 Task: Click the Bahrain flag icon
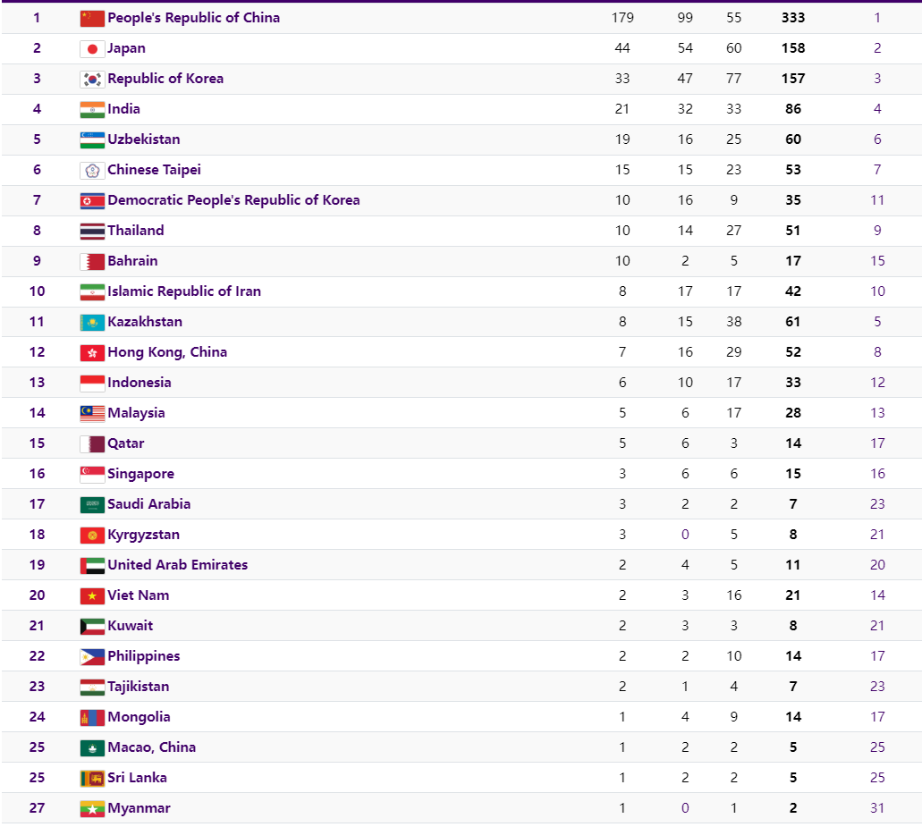pyautogui.click(x=92, y=261)
